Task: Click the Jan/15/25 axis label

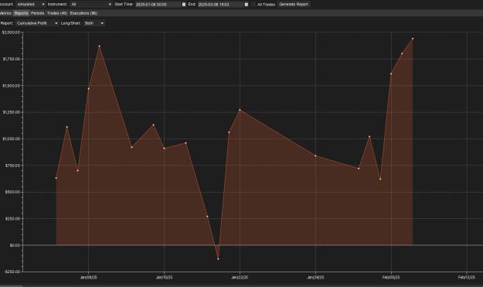Action: [x=164, y=277]
